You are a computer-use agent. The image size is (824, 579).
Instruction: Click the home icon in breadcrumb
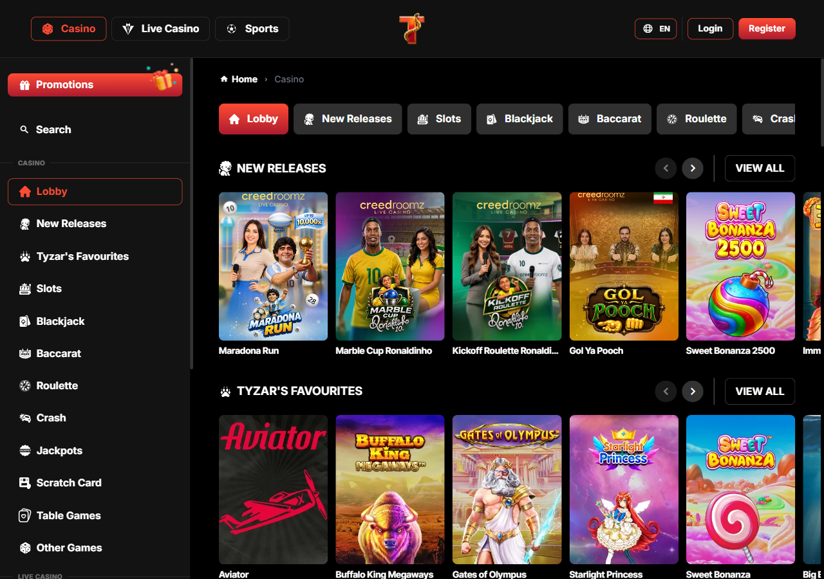point(224,79)
